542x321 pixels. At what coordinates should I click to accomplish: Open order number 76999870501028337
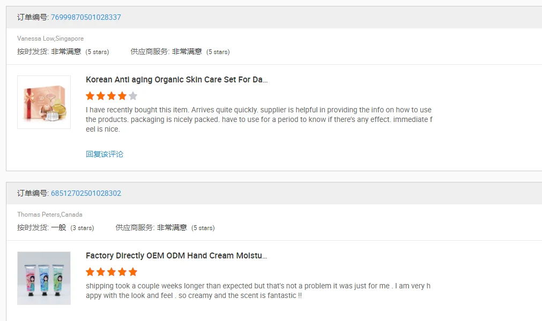click(x=86, y=17)
